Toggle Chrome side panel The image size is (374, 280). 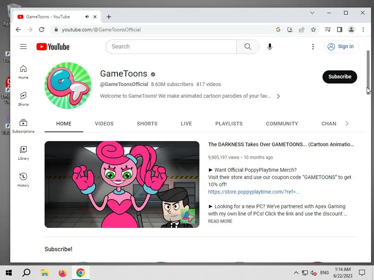point(340,30)
